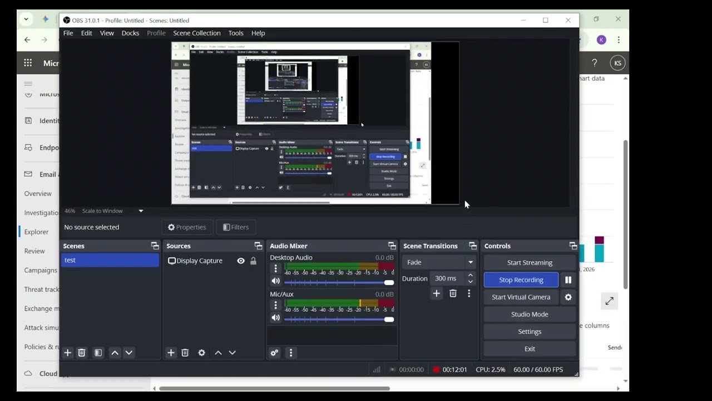Pop out the Scene Transitions dock
This screenshot has height=401, width=712.
473,246
